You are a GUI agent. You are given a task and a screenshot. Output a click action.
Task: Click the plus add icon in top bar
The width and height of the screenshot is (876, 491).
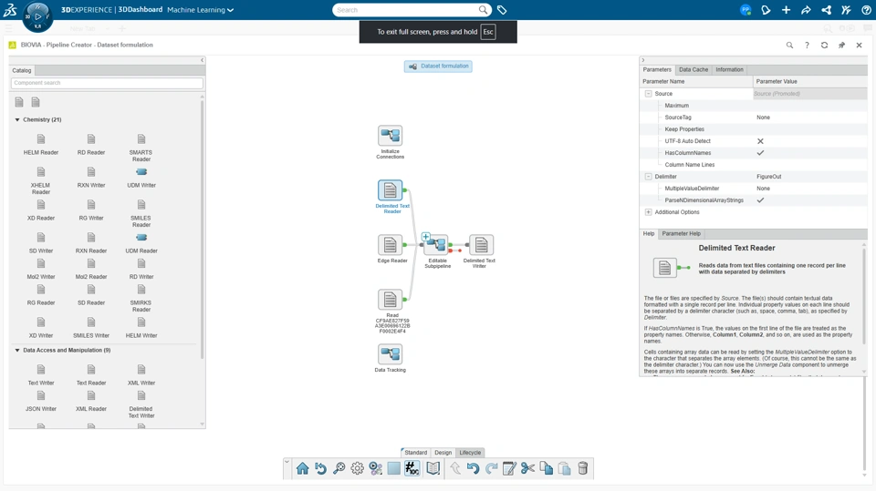(786, 10)
